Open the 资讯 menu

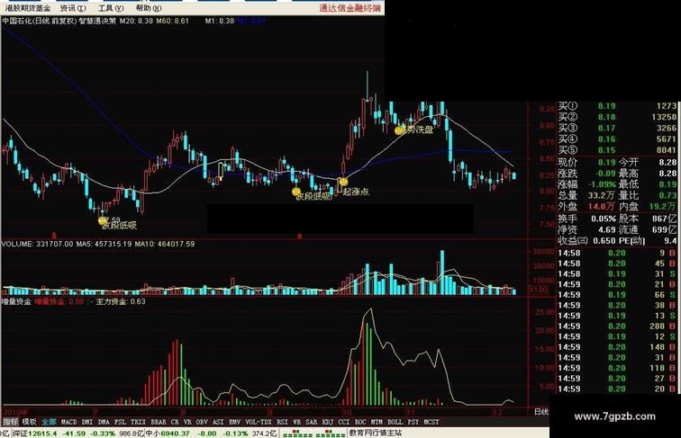click(73, 8)
